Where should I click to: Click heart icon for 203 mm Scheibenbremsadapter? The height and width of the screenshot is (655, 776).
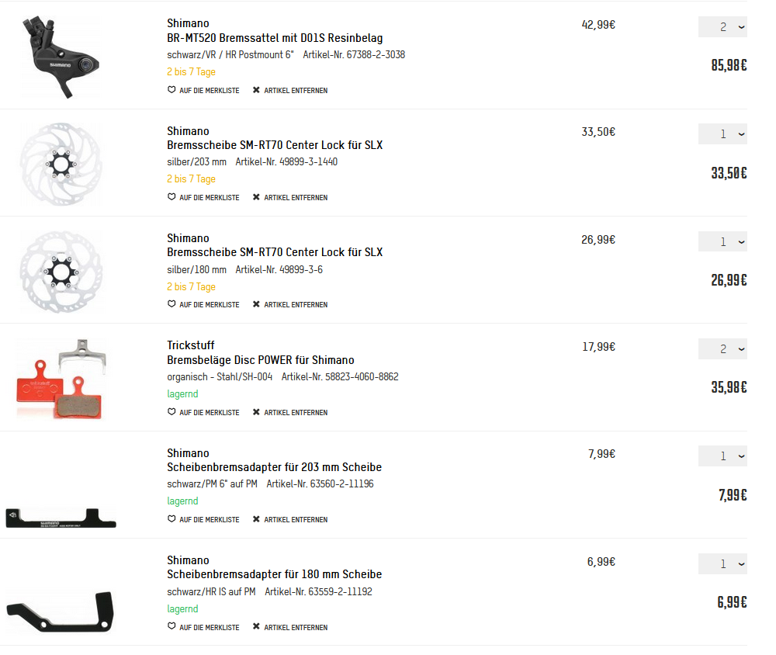click(171, 519)
